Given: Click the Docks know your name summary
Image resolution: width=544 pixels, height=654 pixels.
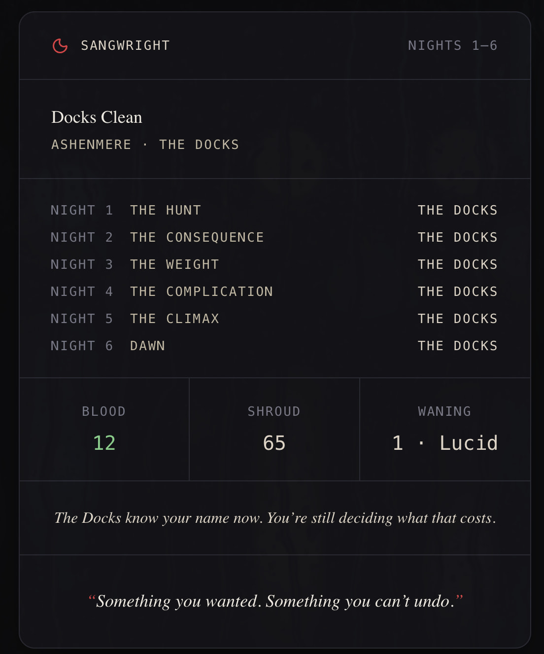Looking at the screenshot, I should click(275, 518).
